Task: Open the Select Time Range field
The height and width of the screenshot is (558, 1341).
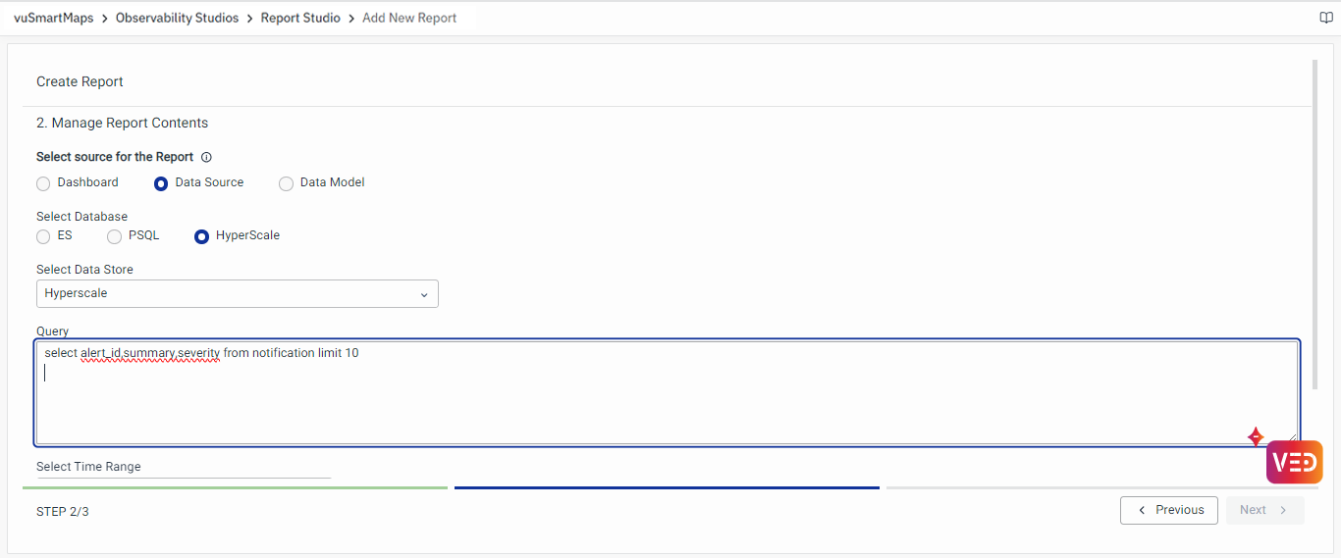Action: pos(183,468)
